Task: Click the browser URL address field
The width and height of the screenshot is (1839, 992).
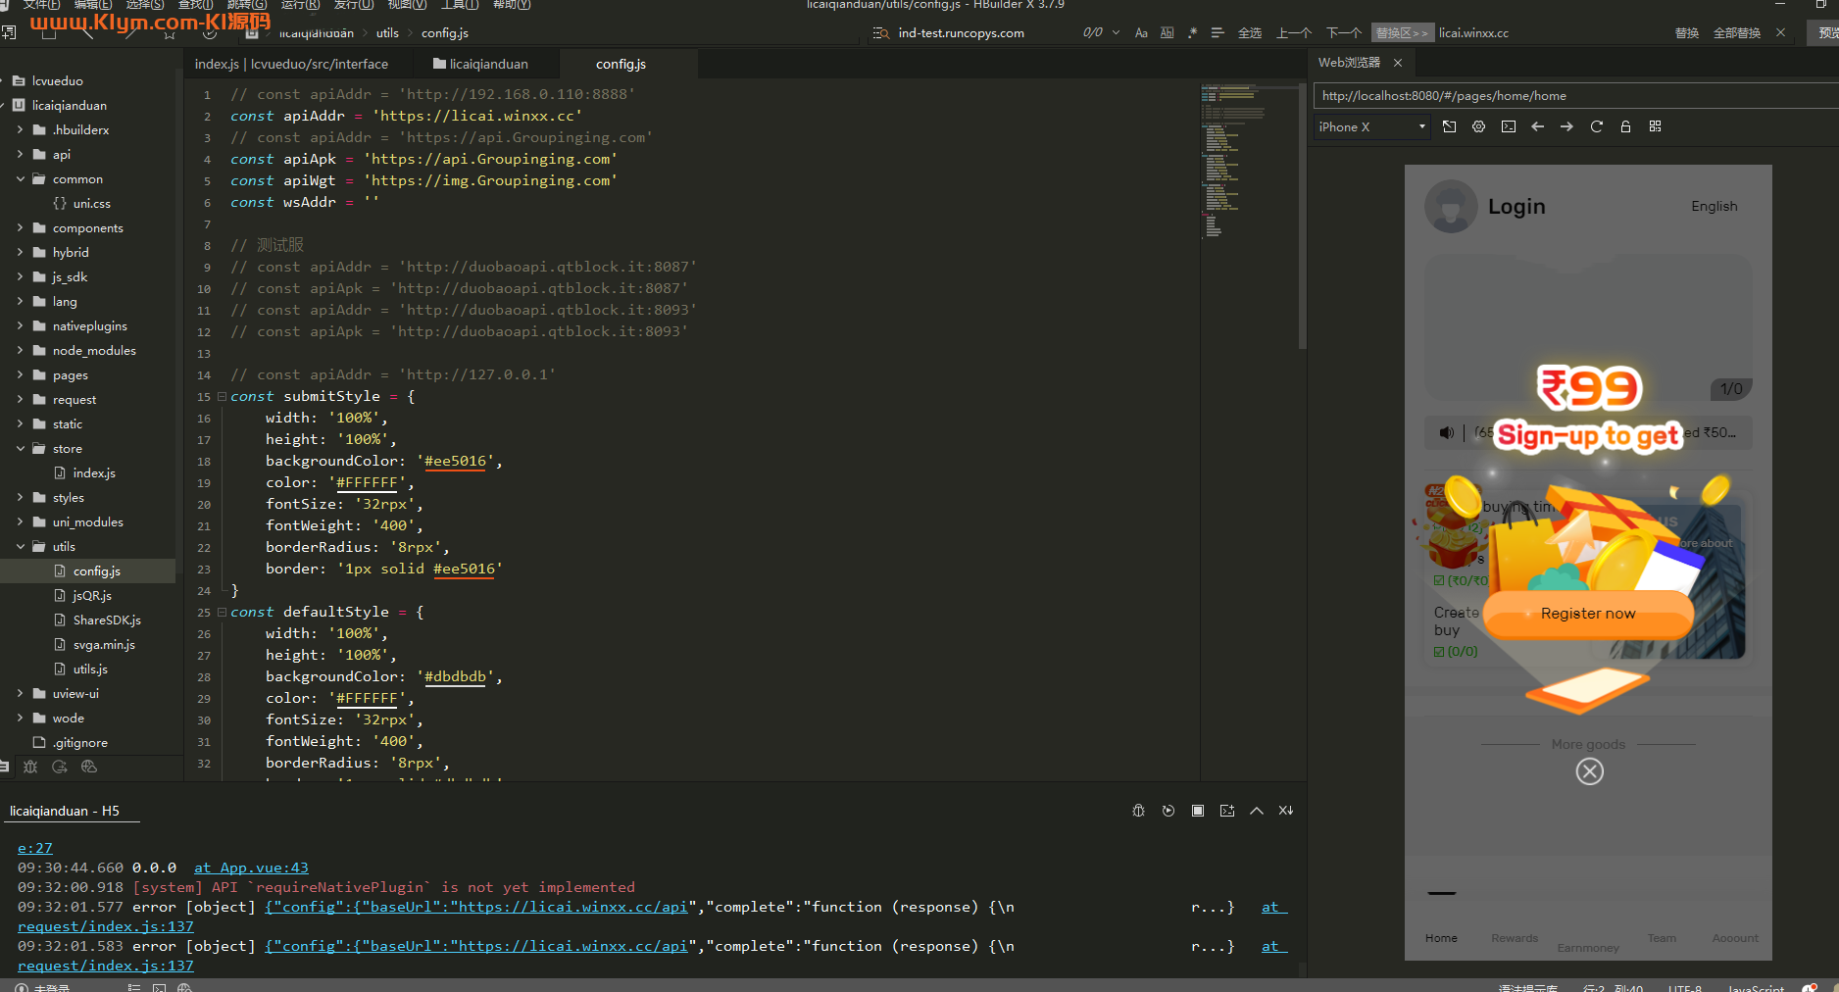Action: [x=1568, y=96]
